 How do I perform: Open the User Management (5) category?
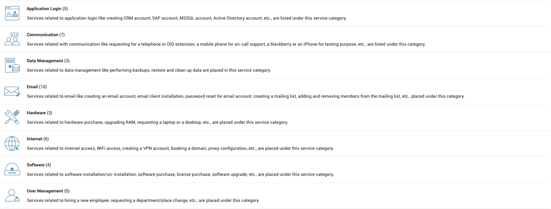point(48,191)
